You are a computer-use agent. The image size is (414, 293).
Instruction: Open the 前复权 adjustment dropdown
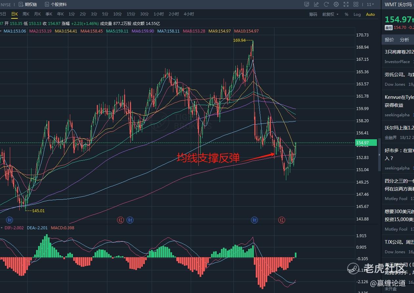330,14
